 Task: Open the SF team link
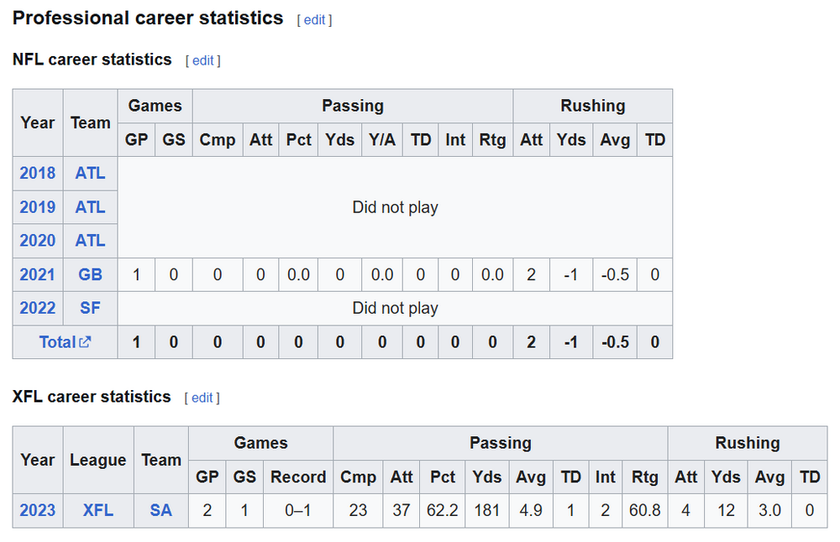coord(90,308)
